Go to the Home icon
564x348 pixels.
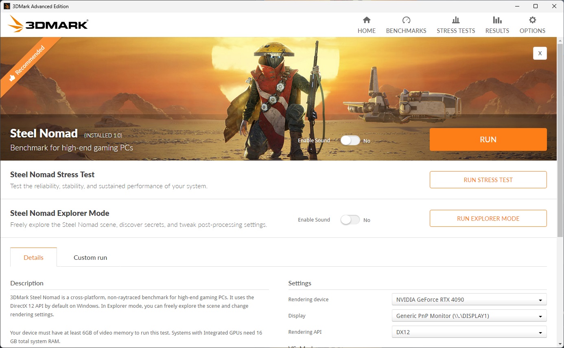click(x=367, y=20)
